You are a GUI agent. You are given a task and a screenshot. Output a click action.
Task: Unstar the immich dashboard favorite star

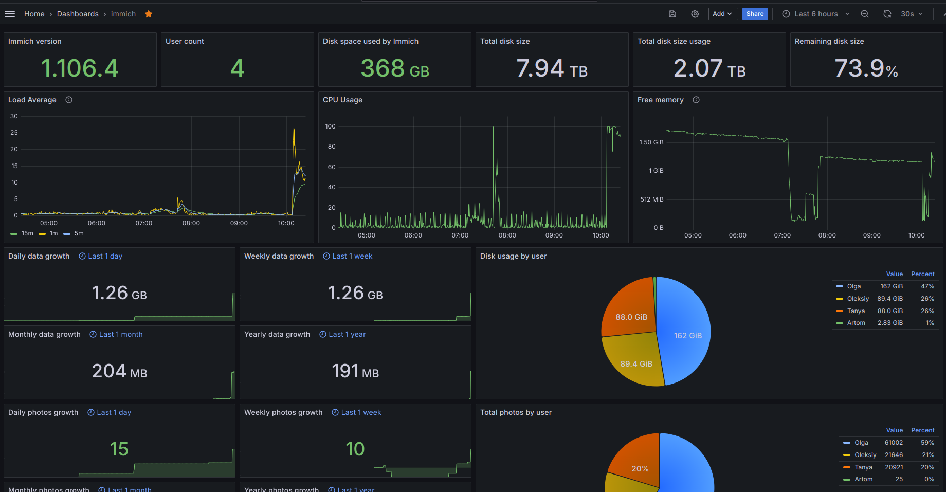click(149, 14)
